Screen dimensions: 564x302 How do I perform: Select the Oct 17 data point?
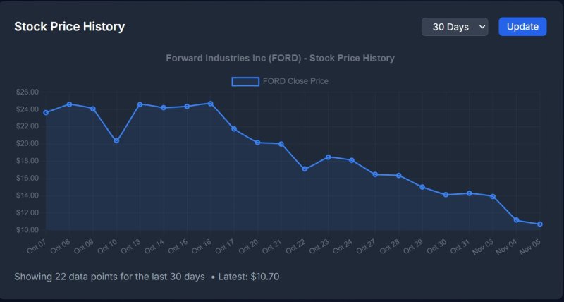(234, 129)
